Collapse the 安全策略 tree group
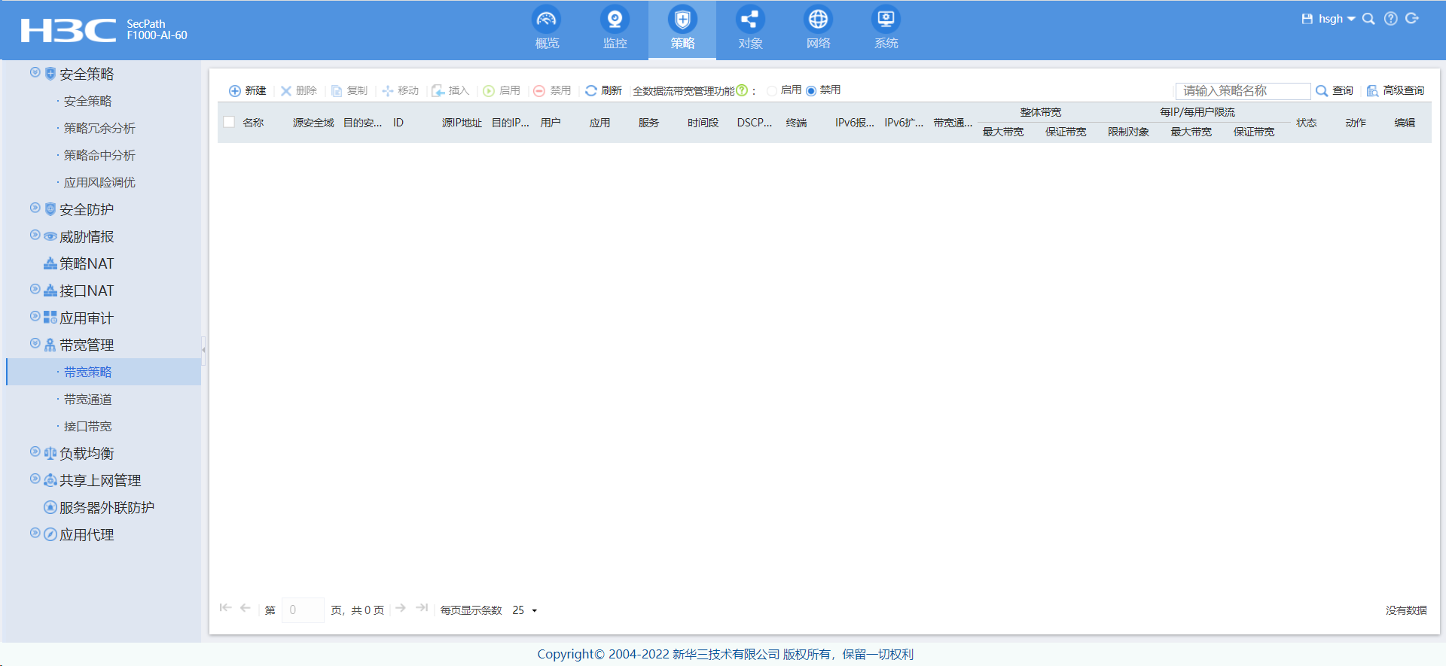The width and height of the screenshot is (1446, 666). click(x=35, y=72)
